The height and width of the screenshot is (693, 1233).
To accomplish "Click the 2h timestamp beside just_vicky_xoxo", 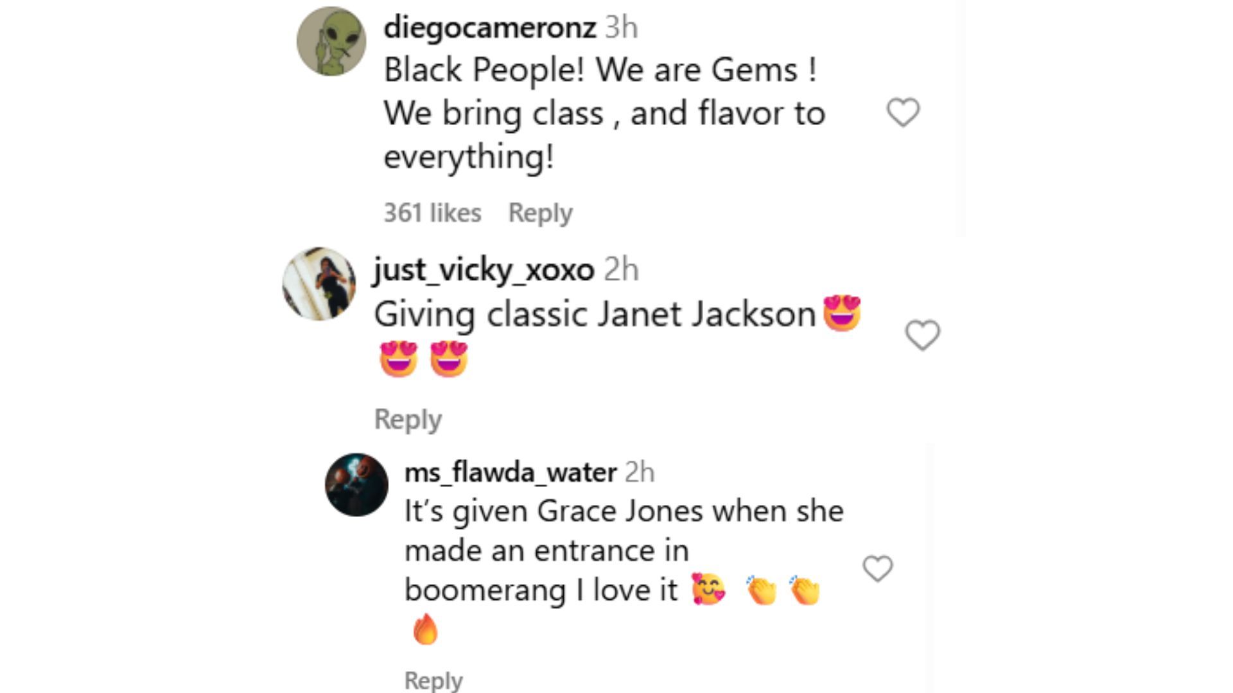I will click(621, 269).
